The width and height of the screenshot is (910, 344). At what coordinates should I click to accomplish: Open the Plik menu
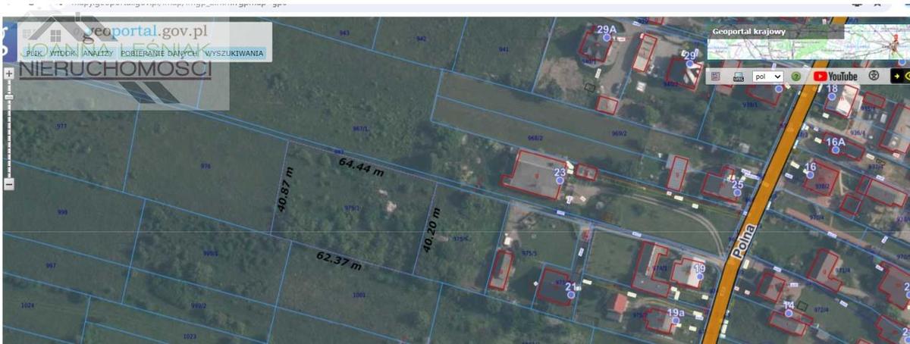(33, 54)
